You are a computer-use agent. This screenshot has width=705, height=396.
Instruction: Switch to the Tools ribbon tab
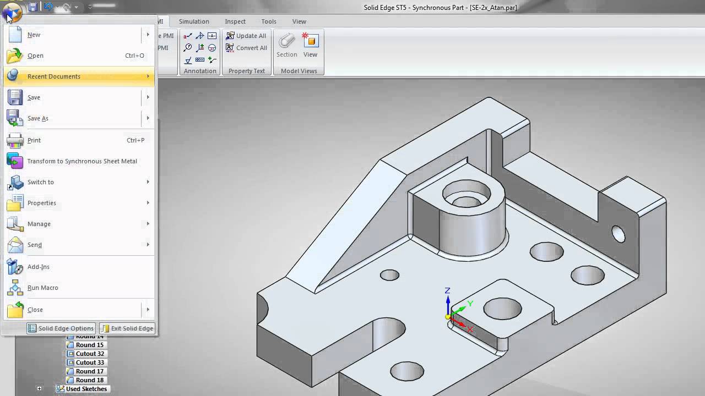coord(269,21)
